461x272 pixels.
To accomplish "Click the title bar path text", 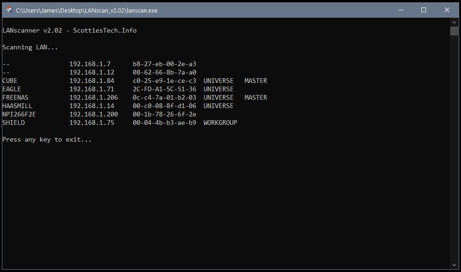I will [x=87, y=11].
